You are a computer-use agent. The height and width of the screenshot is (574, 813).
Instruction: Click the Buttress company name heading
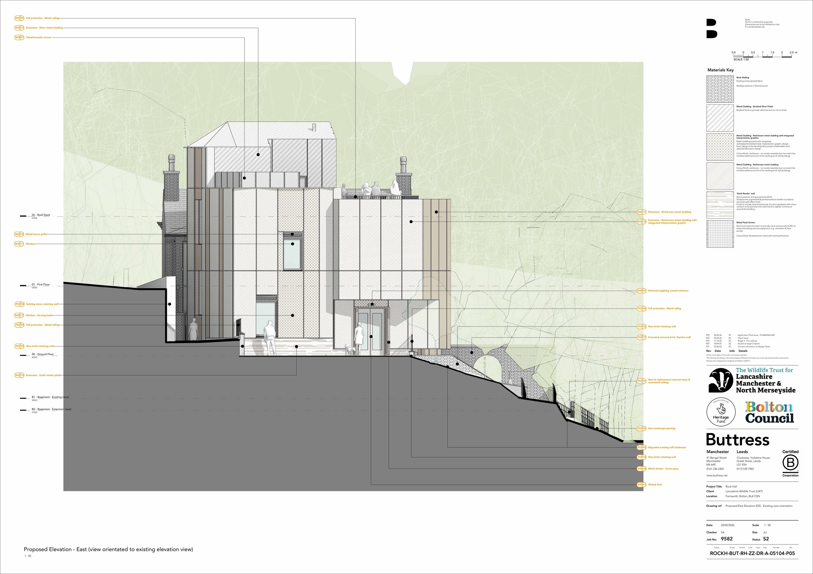[738, 440]
